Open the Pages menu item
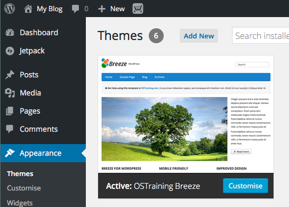289x207 pixels. (x=30, y=111)
